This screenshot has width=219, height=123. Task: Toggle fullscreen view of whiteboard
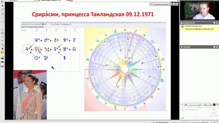(177, 4)
